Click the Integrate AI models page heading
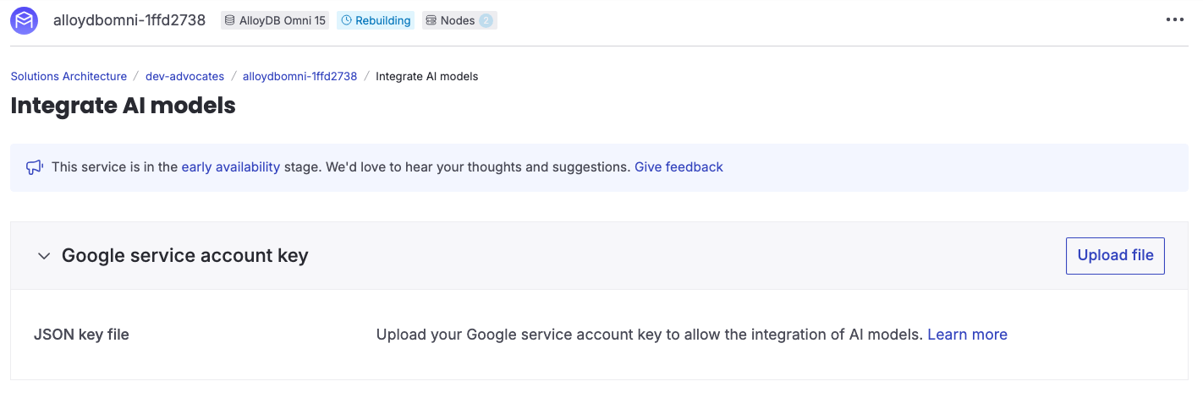Screen dimensions: 1203x403 click(x=123, y=106)
